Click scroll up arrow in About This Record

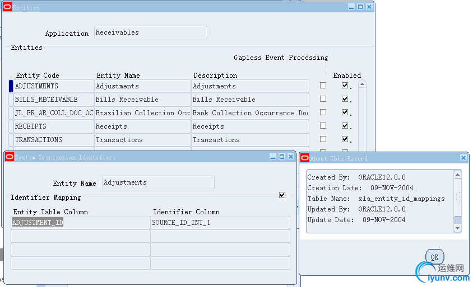point(458,175)
